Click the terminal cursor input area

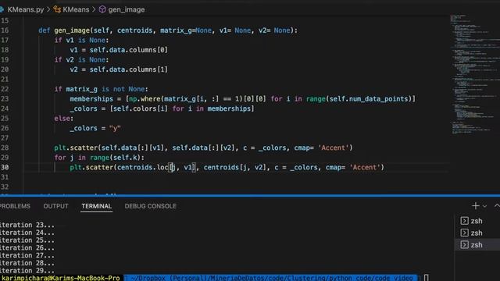(x=427, y=278)
